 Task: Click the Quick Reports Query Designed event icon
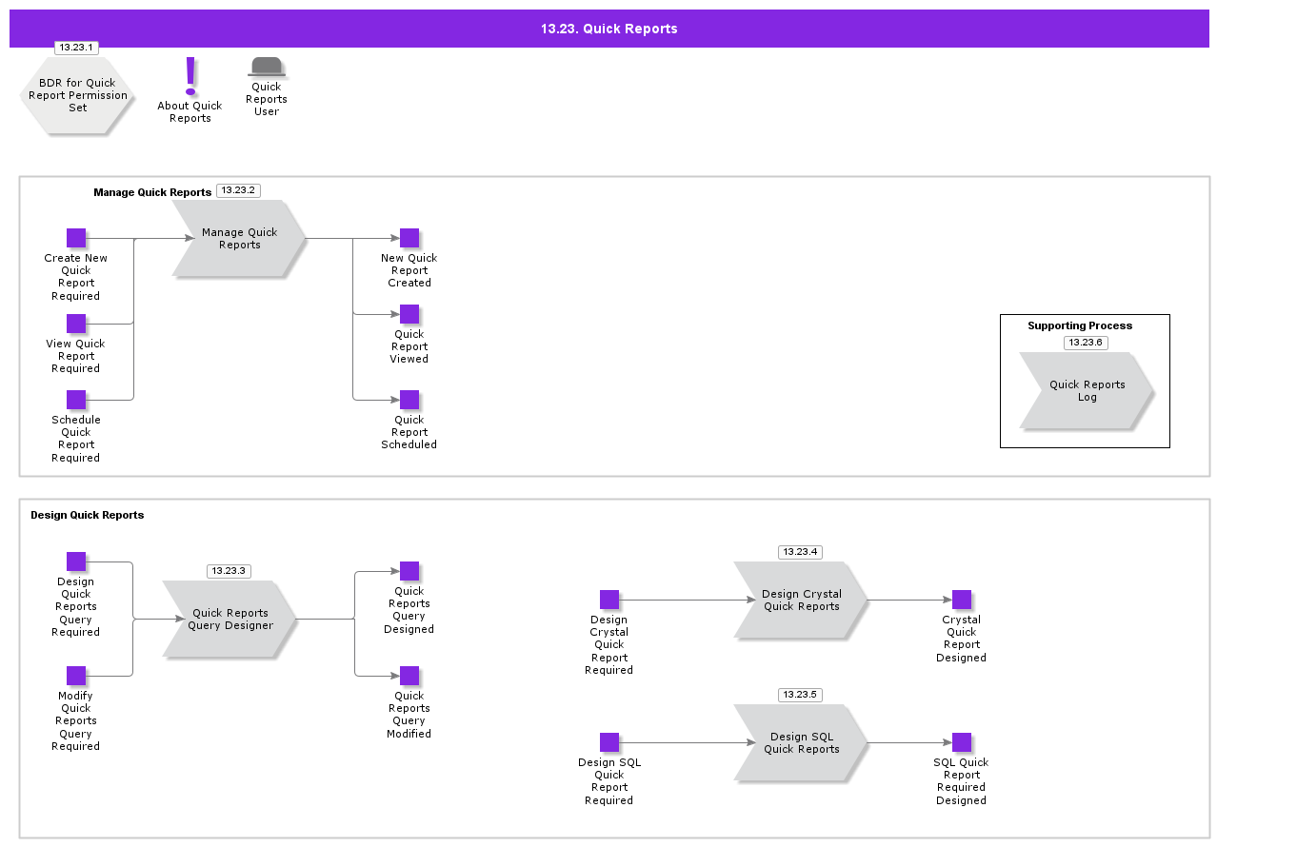(x=409, y=571)
